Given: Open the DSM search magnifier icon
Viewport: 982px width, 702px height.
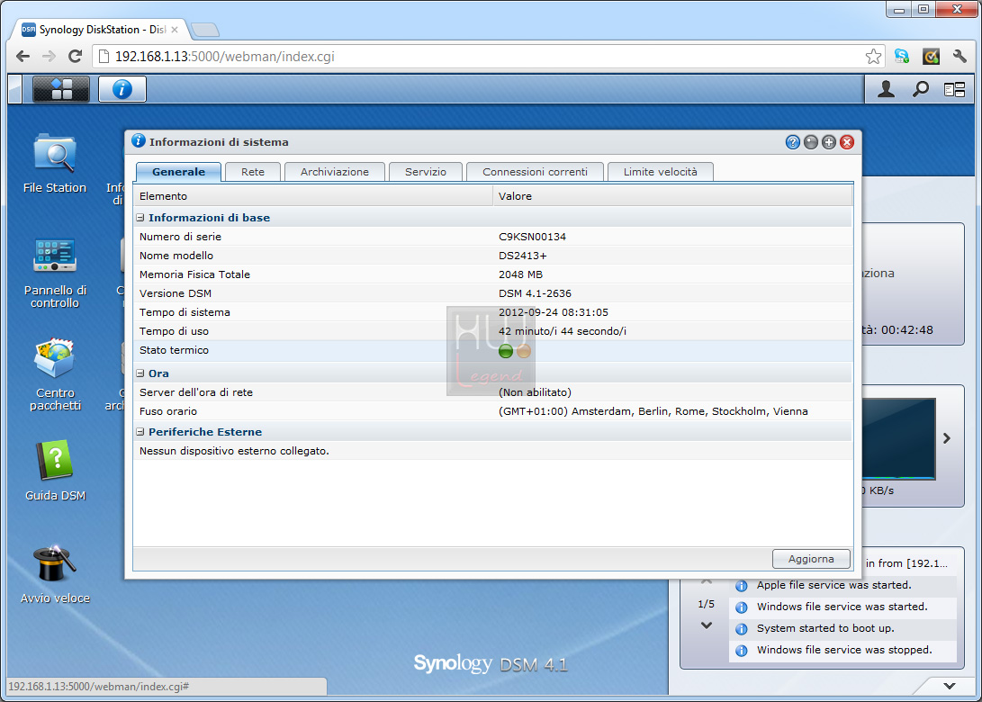Looking at the screenshot, I should (920, 90).
